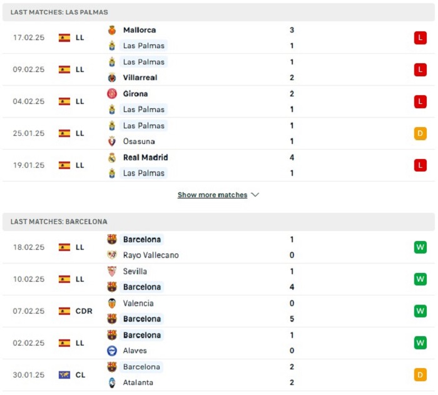Image resolution: width=438 pixels, height=395 pixels.
Task: Click the Villarreal club crest icon
Action: click(x=112, y=78)
